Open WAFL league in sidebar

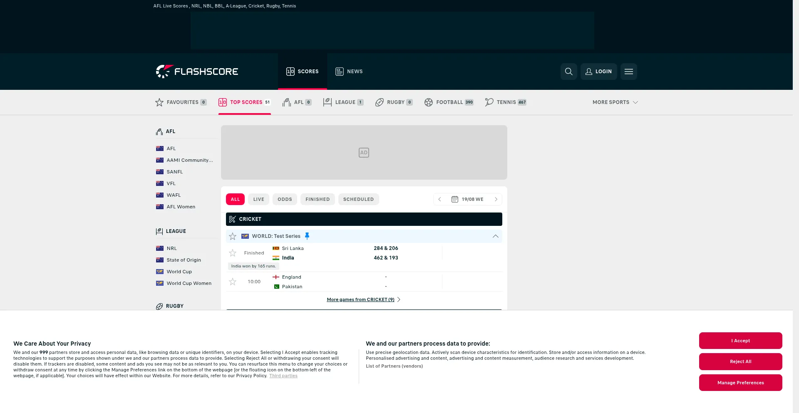[x=174, y=195]
